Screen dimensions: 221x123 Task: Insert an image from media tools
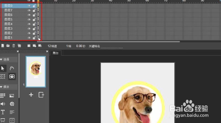(x=12, y=95)
